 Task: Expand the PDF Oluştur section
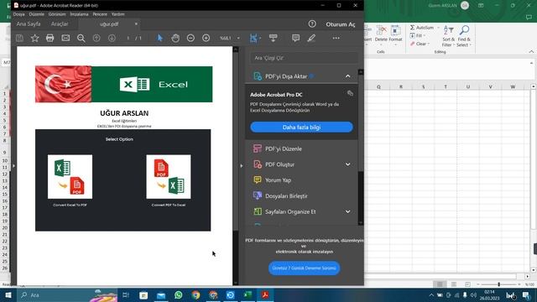click(347, 164)
